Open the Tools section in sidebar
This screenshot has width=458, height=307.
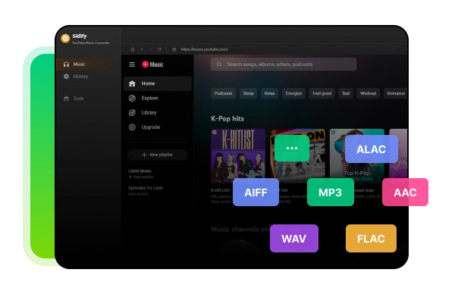(78, 99)
